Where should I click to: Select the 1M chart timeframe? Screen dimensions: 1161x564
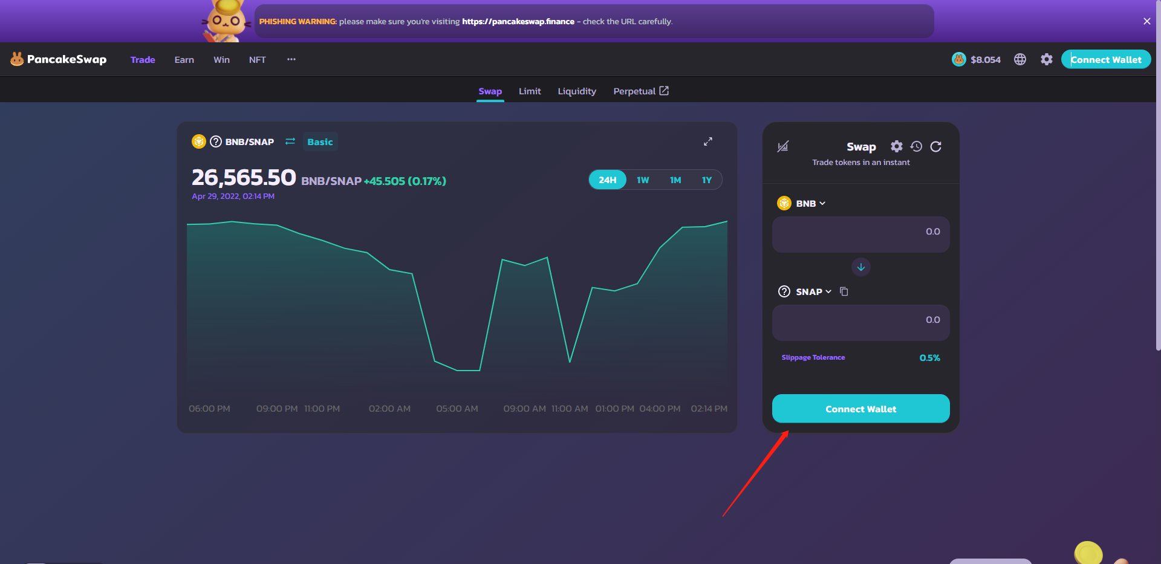click(675, 180)
